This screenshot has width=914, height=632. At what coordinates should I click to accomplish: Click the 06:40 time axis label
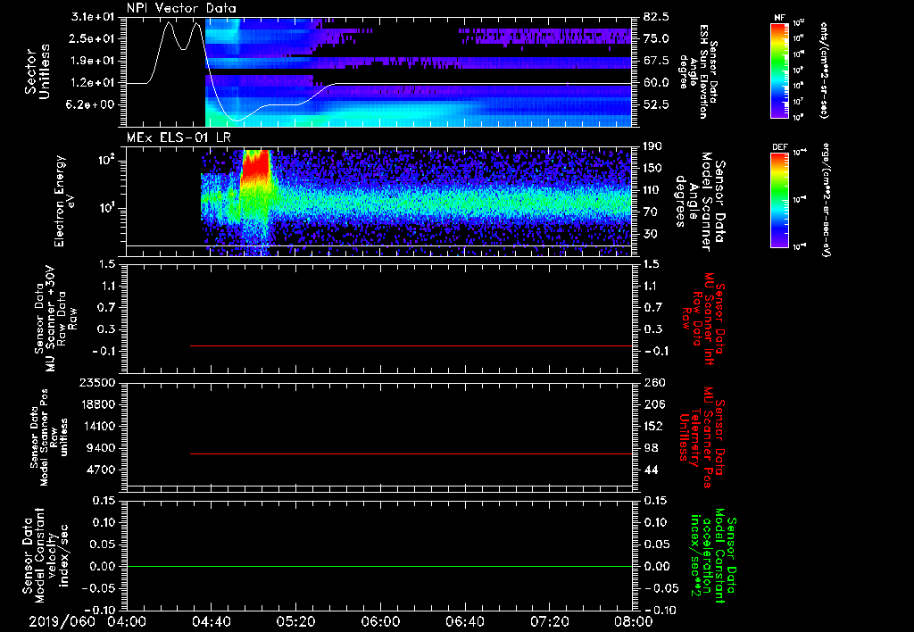pyautogui.click(x=464, y=621)
